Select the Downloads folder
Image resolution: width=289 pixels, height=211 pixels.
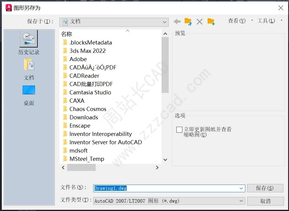[84, 117]
